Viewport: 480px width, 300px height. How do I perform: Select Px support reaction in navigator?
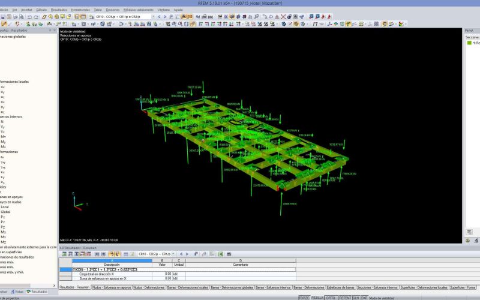(x=3, y=217)
